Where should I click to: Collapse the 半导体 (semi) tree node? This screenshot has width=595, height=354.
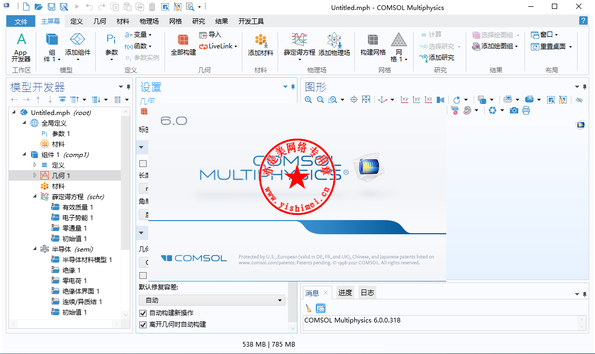point(35,248)
